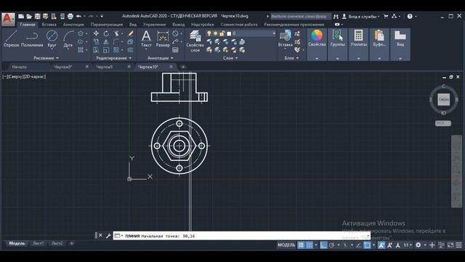Expand the Редактирование panel
The height and width of the screenshot is (262, 465).
coord(113,58)
